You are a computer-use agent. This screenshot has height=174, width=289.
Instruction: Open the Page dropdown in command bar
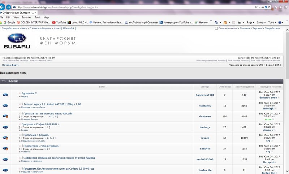coord(250,22)
